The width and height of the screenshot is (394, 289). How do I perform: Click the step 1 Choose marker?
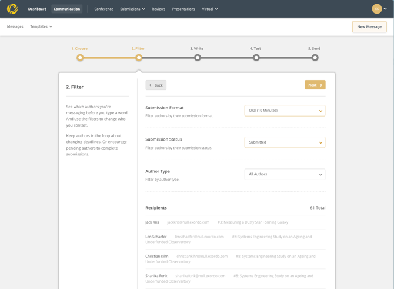(80, 58)
